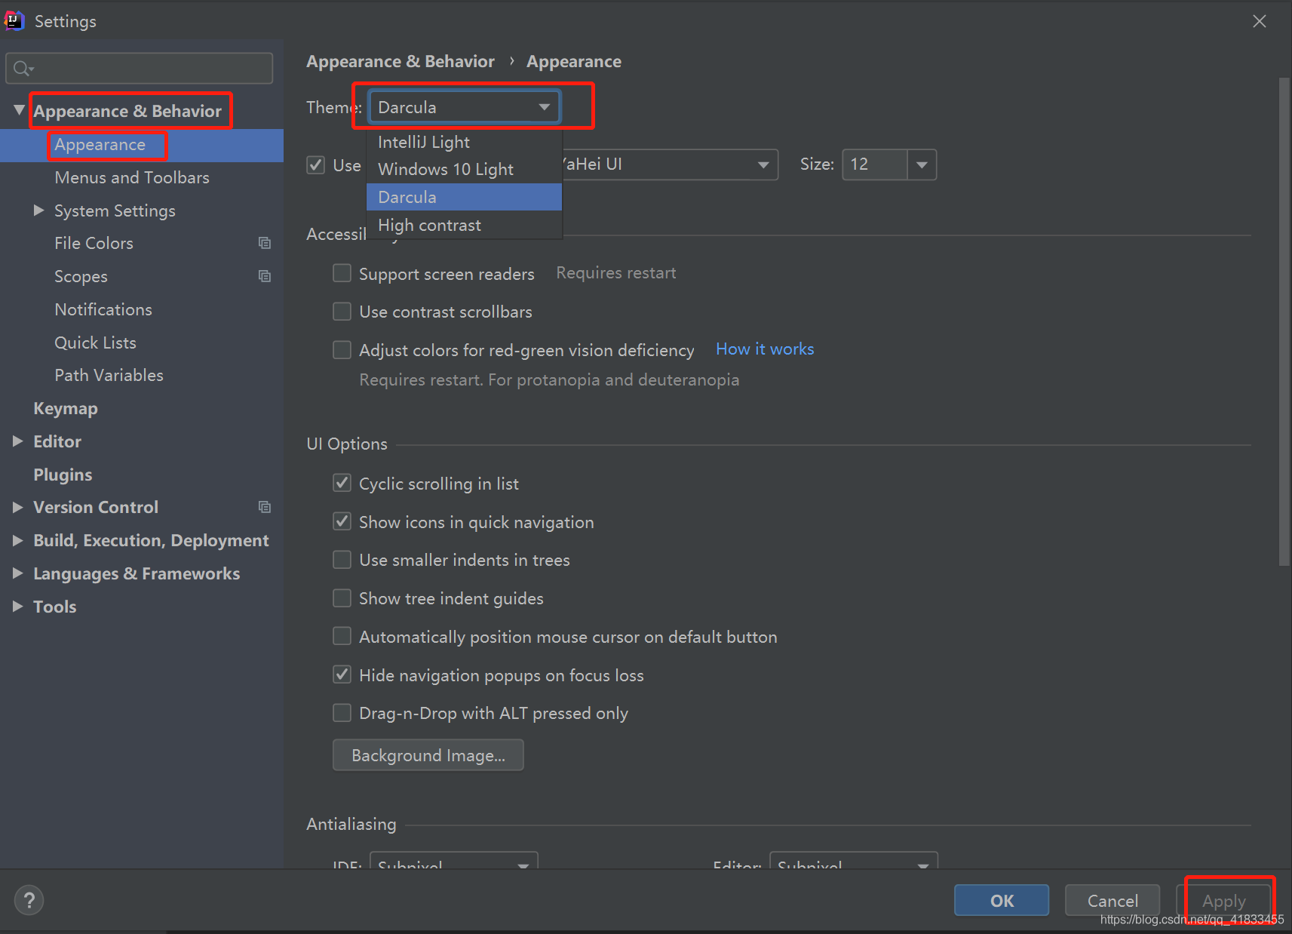The width and height of the screenshot is (1292, 934).
Task: Choose Darcula in the theme list
Action: 464,197
